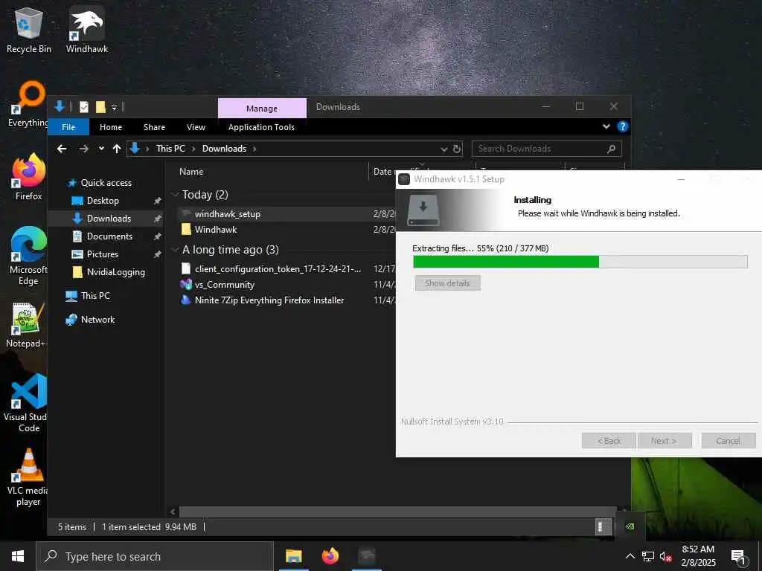This screenshot has width=762, height=571.
Task: Collapse the A long time ago (3) group
Action: [175, 250]
